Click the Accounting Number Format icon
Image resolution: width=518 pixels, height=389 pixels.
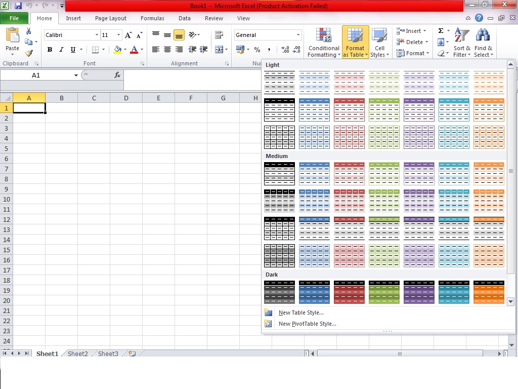coord(240,50)
